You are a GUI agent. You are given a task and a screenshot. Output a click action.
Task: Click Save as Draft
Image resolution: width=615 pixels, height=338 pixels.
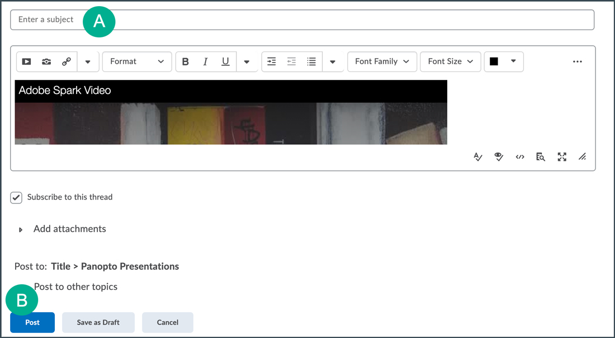coord(98,322)
